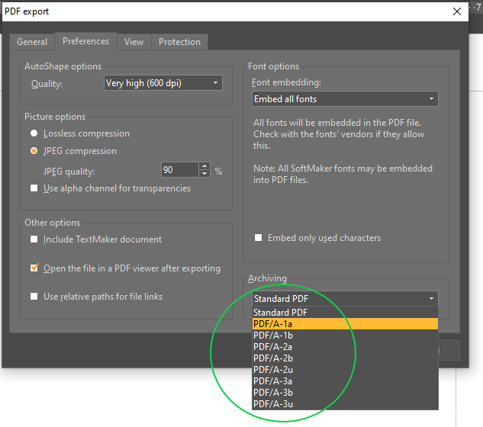Close the PDF export dialog
Screen dimensions: 483x427
coord(458,11)
